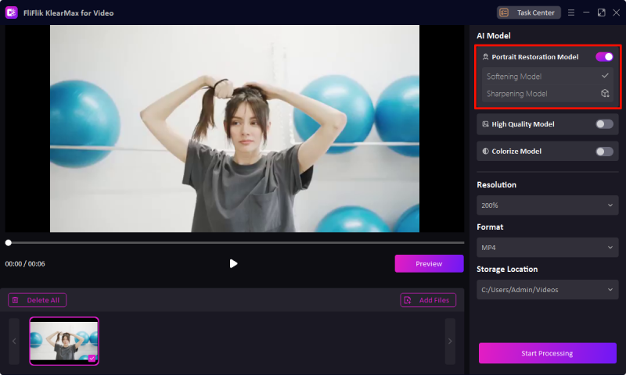Click the High Quality Model image icon
This screenshot has height=375, width=626.
[485, 123]
